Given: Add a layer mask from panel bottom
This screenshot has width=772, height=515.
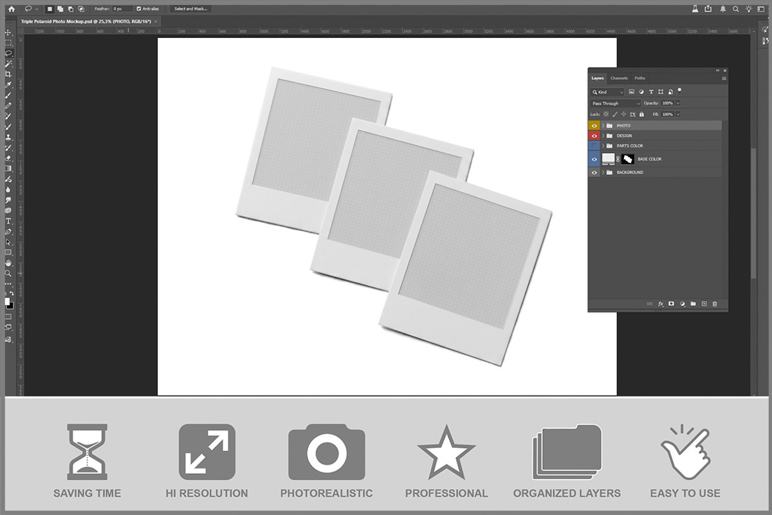Looking at the screenshot, I should 671,303.
